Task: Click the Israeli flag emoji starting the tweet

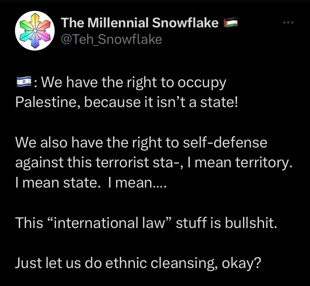Action: [x=24, y=82]
